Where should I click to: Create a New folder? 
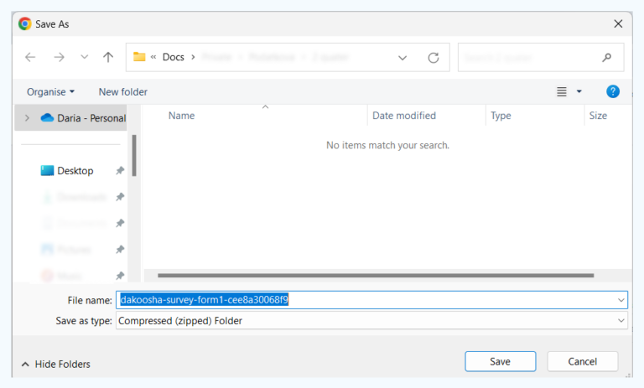pos(122,91)
